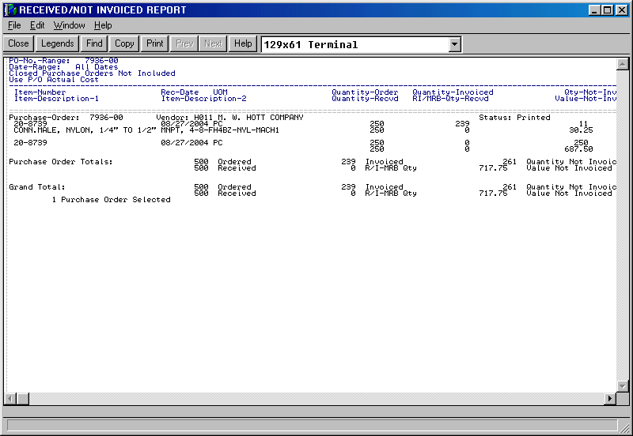The image size is (633, 436).
Task: Click the vertical scrollbar down arrow
Action: click(622, 386)
